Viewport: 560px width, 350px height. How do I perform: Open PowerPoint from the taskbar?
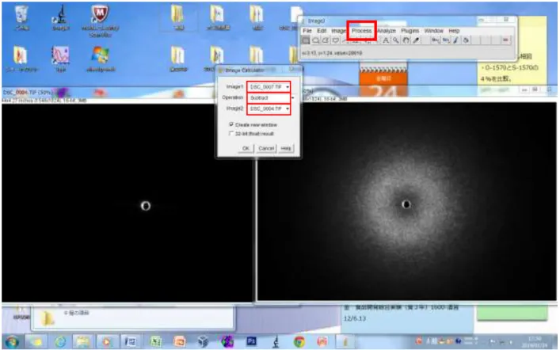(x=180, y=343)
